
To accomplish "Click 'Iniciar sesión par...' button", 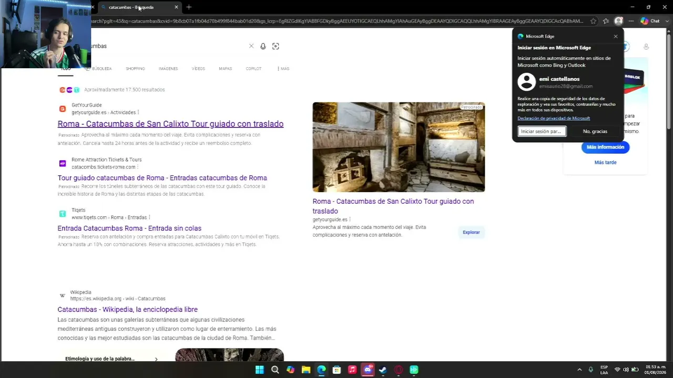I will click(542, 131).
